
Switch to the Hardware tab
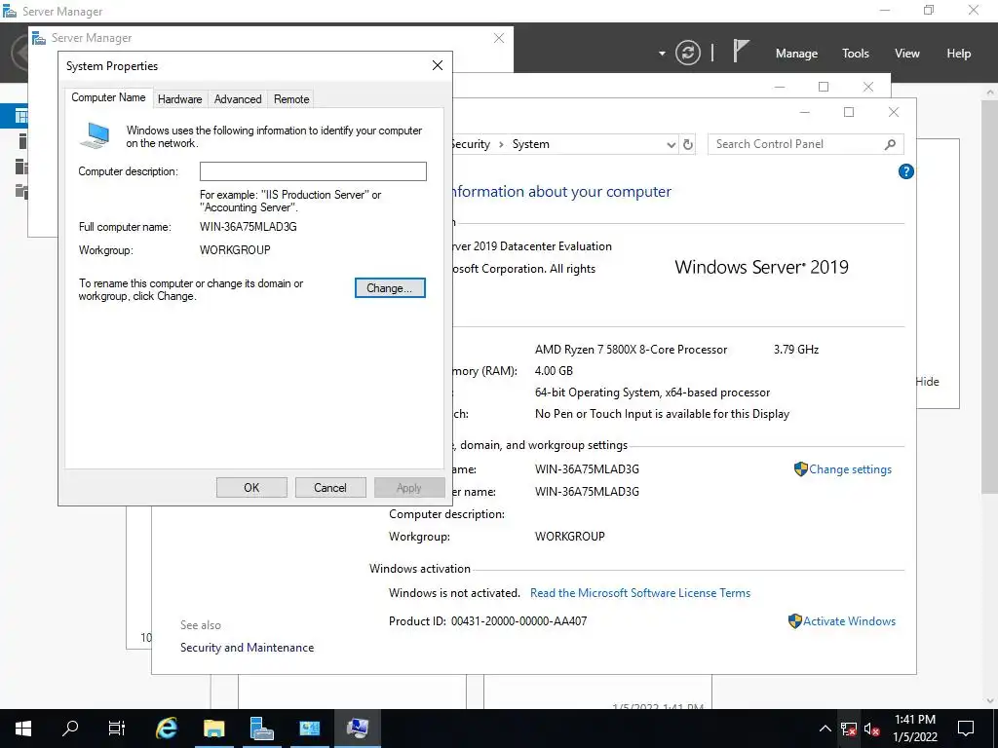pyautogui.click(x=179, y=99)
